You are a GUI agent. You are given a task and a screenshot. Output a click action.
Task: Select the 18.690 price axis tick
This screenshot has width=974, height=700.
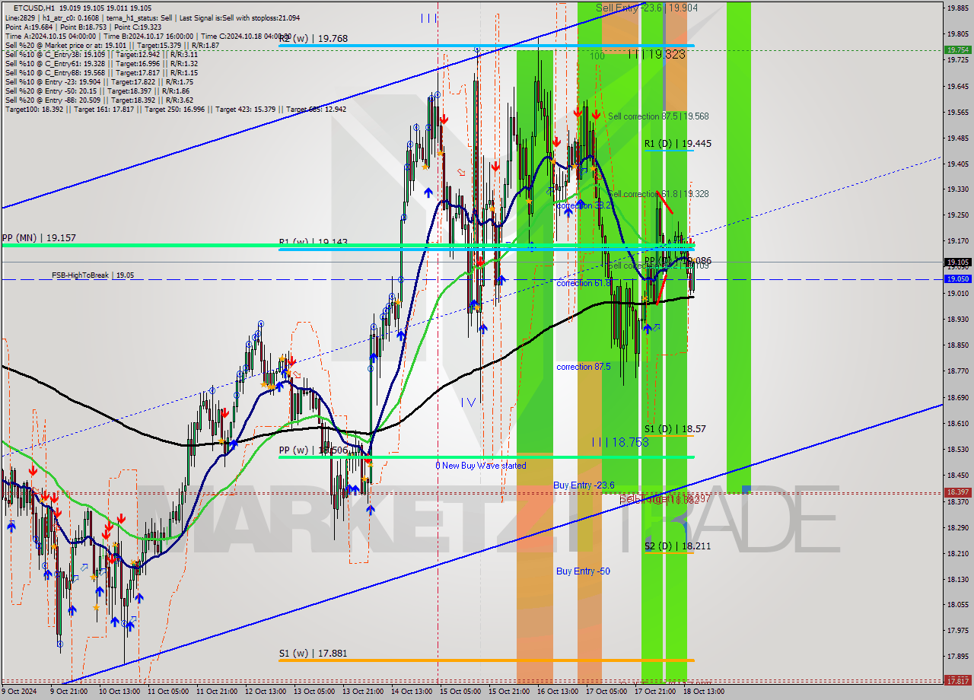point(957,397)
